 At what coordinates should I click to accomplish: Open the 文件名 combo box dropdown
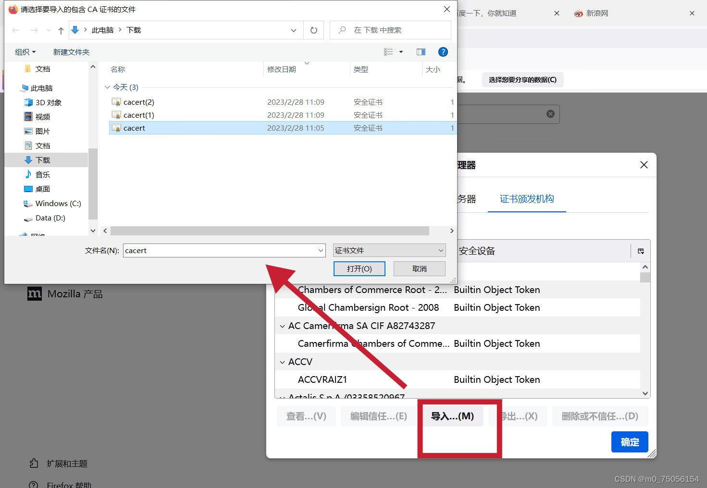[x=321, y=250]
